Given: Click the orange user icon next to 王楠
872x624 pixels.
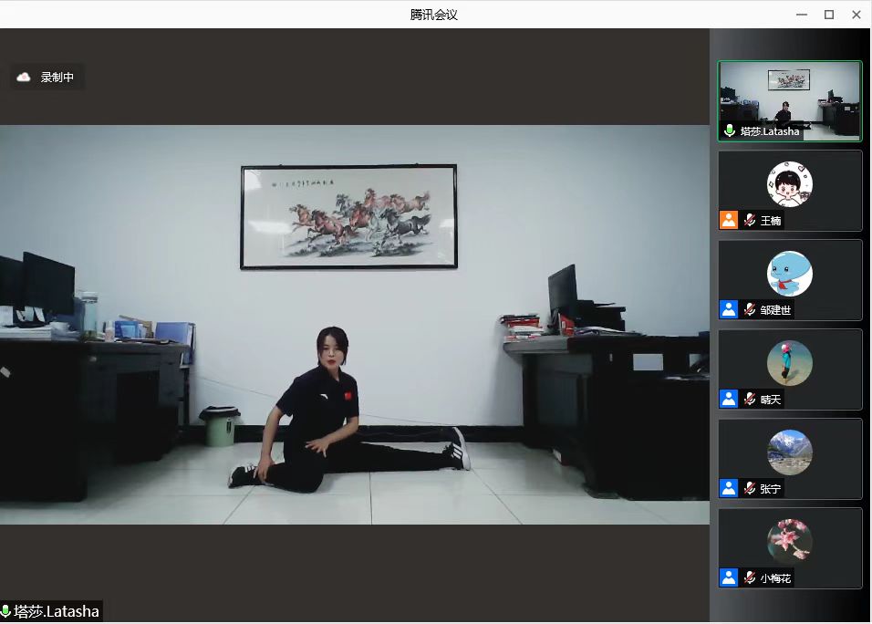Looking at the screenshot, I should 729,220.
